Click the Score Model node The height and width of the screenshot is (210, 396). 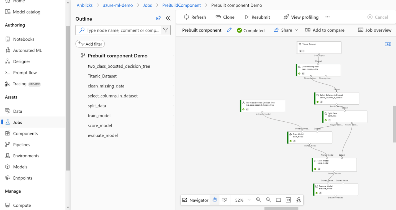[335, 165]
